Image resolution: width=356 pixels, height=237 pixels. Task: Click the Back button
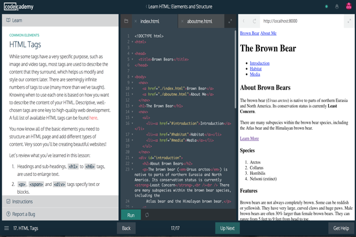pyautogui.click(x=126, y=228)
